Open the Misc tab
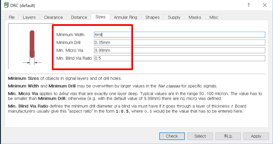The width and height of the screenshot is (273, 144). click(214, 17)
